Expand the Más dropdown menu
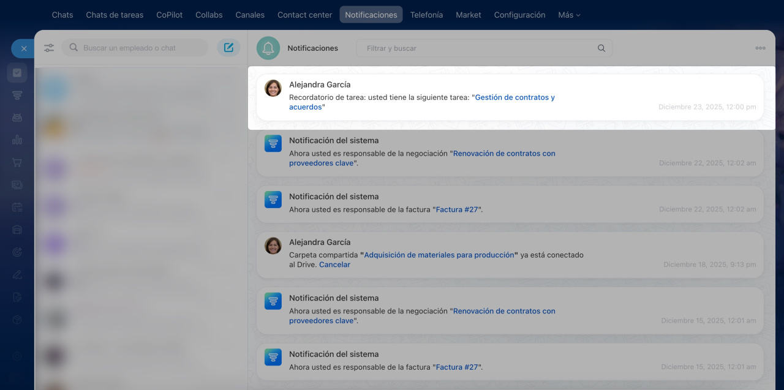 (569, 15)
